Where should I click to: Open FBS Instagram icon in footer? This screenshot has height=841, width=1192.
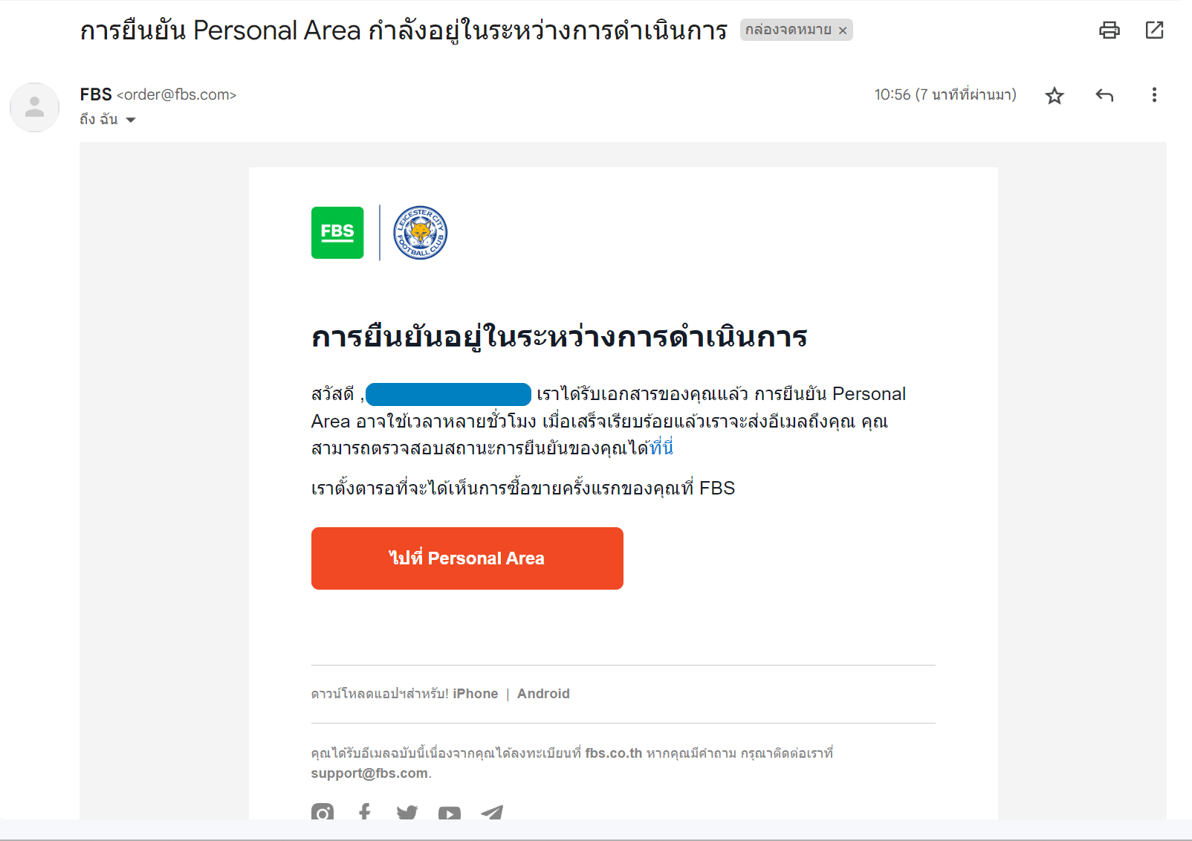(323, 812)
